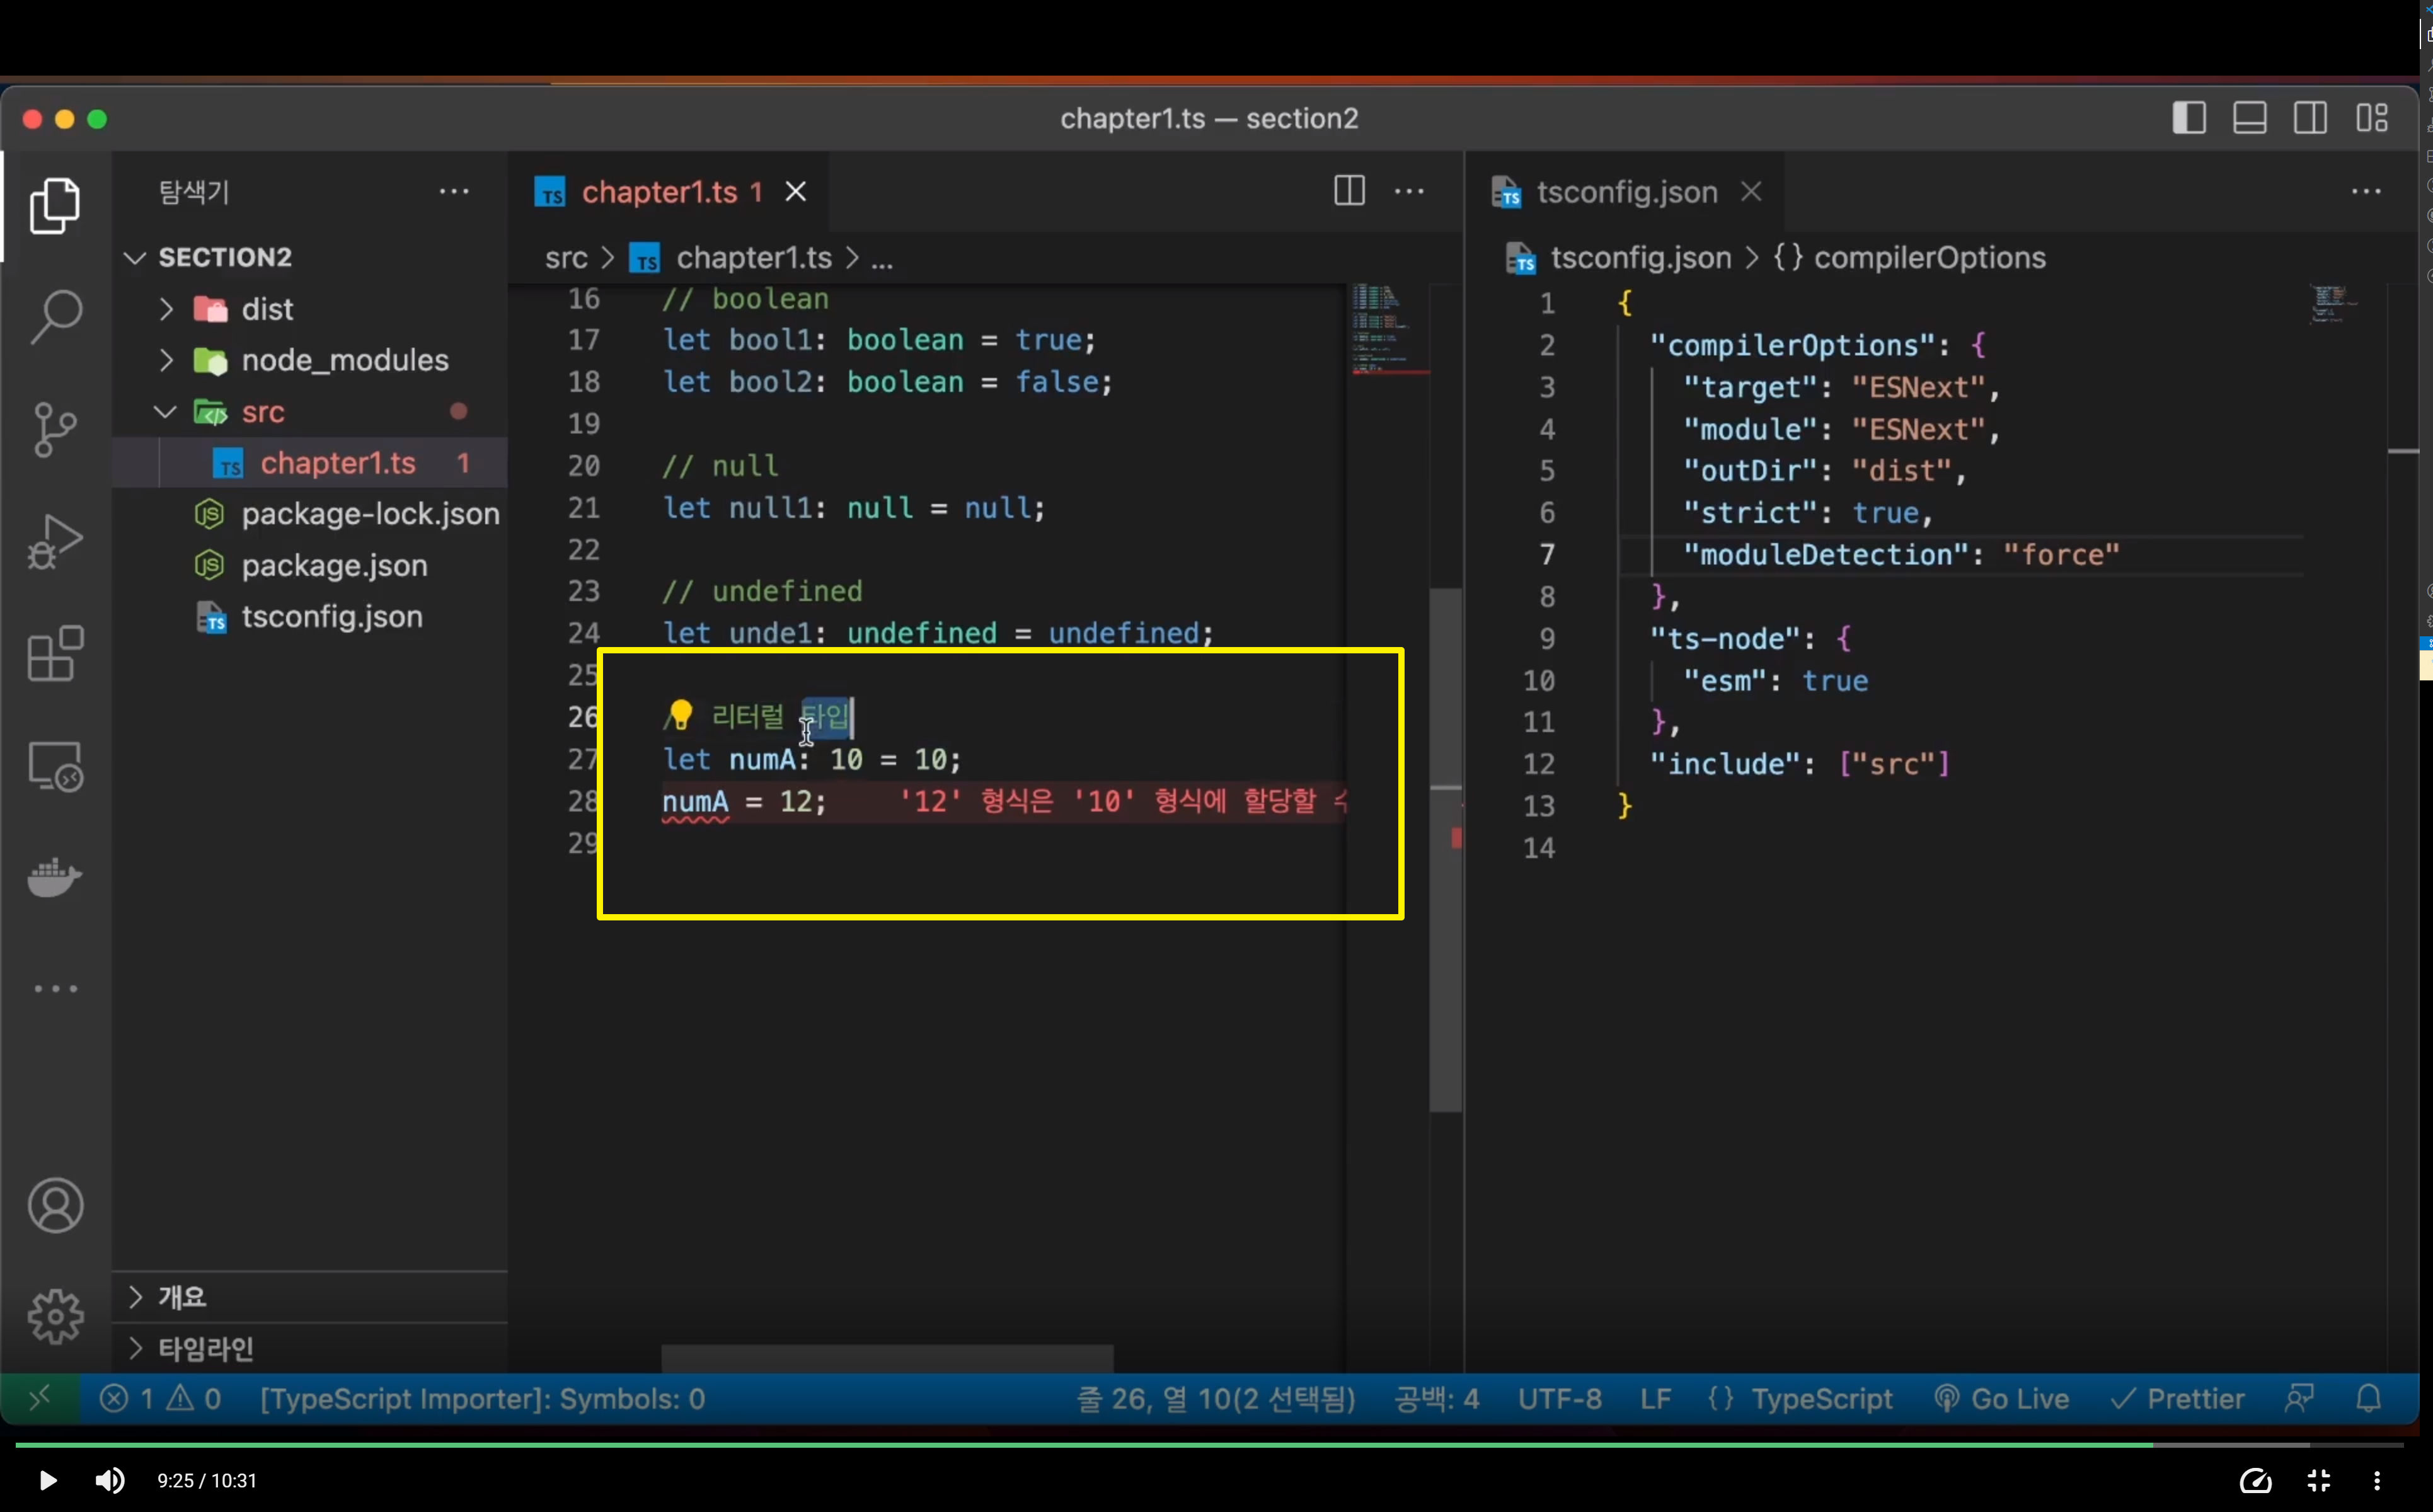Screen dimensions: 2433x1512
Task: Open the Manage gear menu
Action: coord(55,1316)
